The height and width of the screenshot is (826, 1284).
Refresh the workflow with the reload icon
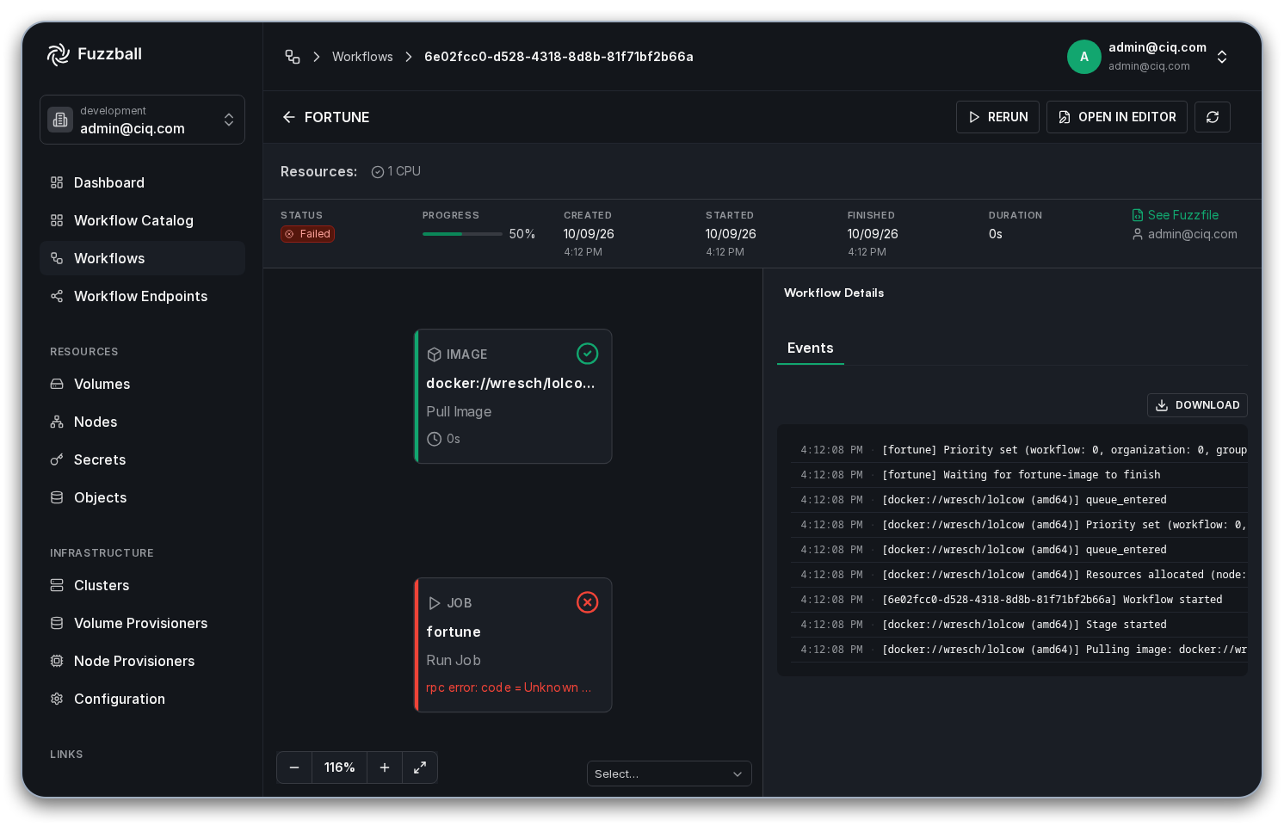click(x=1213, y=117)
